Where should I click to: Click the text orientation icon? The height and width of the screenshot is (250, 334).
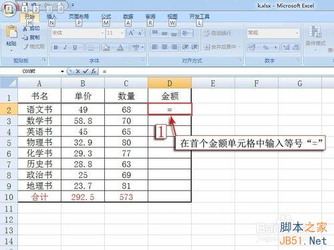[x=186, y=33]
